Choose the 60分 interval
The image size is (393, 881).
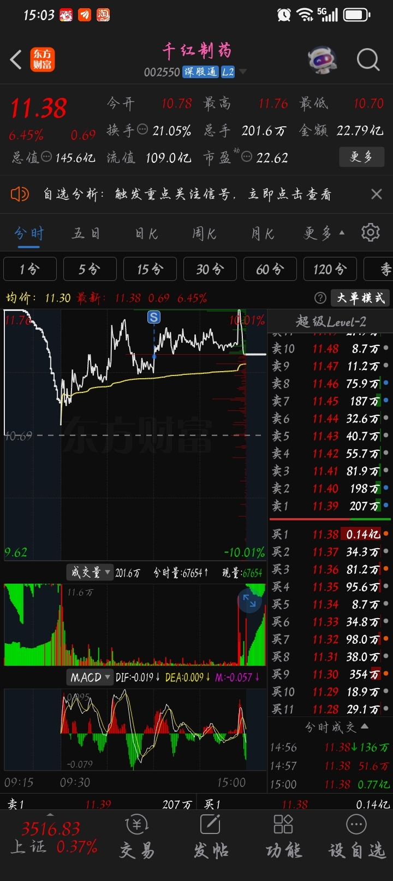(x=270, y=269)
